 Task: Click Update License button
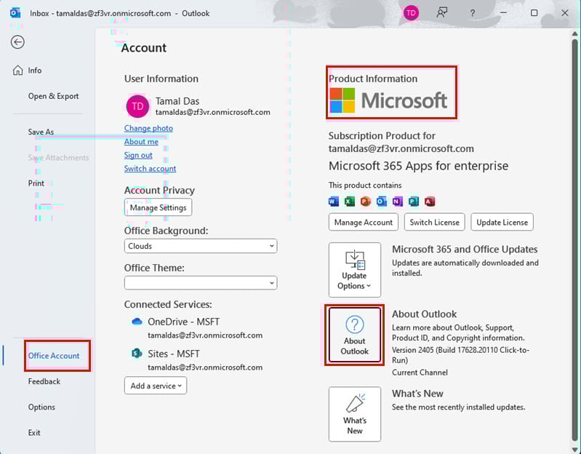click(502, 223)
